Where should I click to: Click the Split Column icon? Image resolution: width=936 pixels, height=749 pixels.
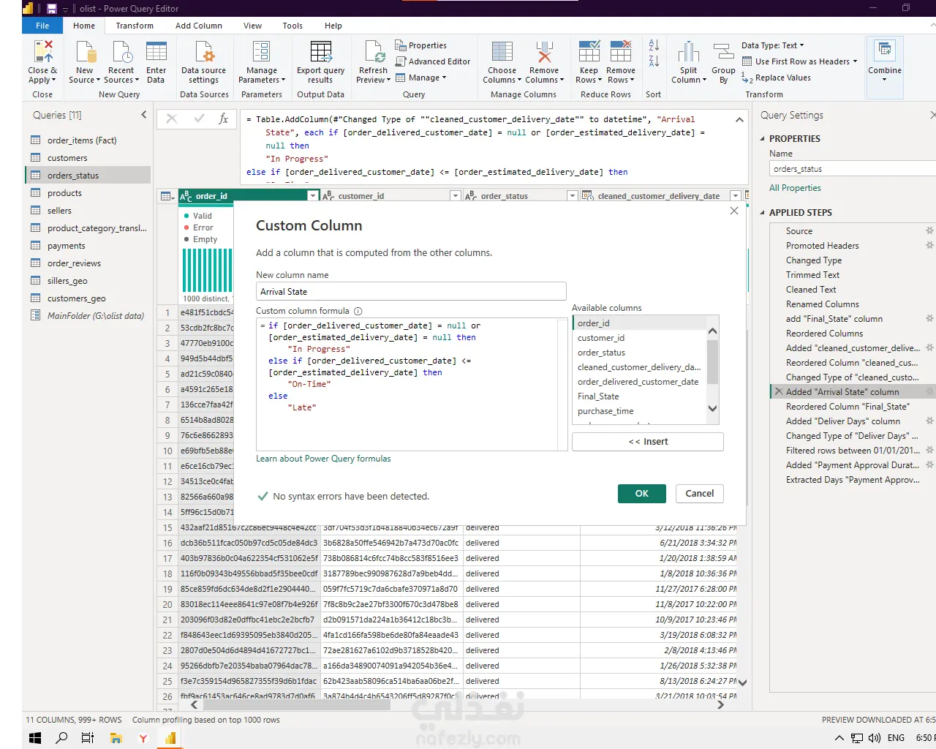tap(688, 52)
